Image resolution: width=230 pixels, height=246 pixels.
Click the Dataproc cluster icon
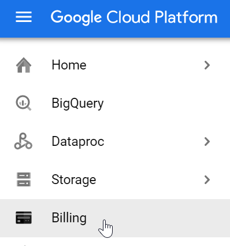tap(23, 141)
